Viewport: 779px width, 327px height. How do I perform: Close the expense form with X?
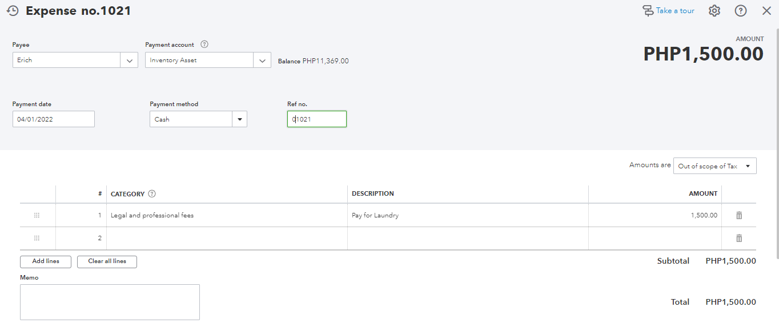pos(766,11)
